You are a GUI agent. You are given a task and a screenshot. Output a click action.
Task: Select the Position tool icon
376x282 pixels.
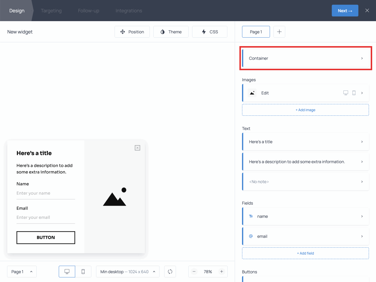(x=123, y=31)
